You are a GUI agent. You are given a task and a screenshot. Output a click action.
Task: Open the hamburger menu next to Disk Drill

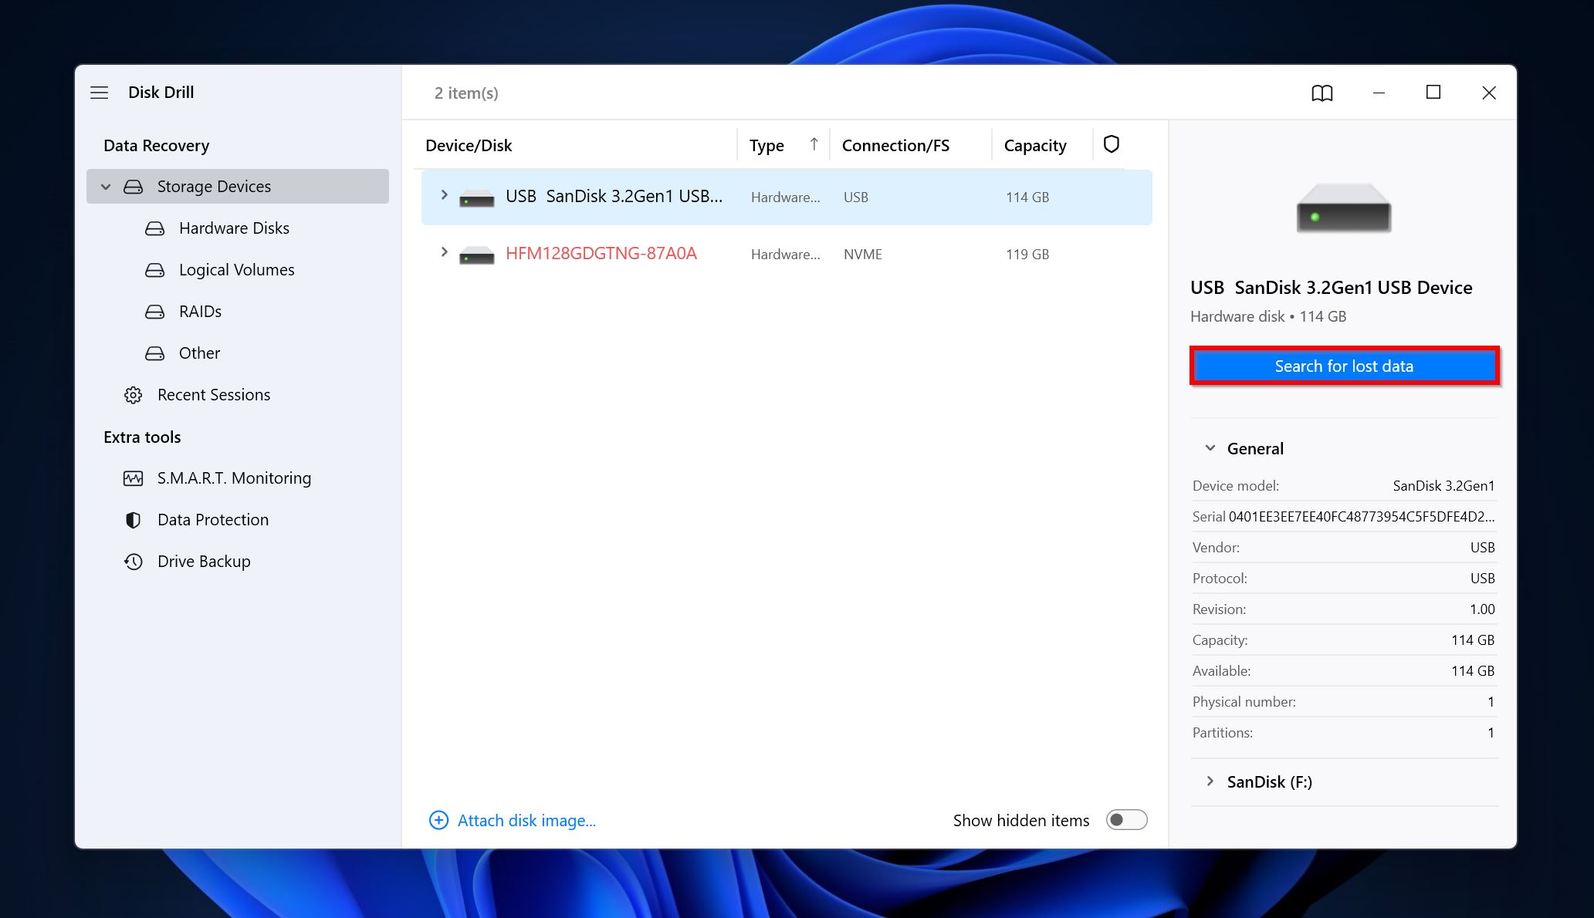pyautogui.click(x=100, y=93)
